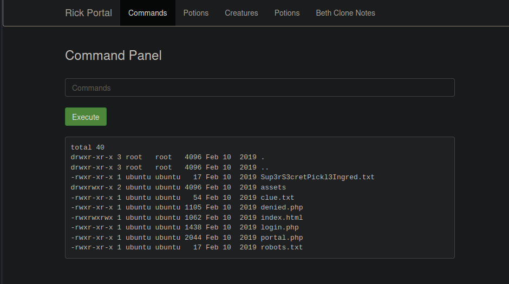Click the Command Panel heading
The height and width of the screenshot is (284, 509).
point(113,55)
